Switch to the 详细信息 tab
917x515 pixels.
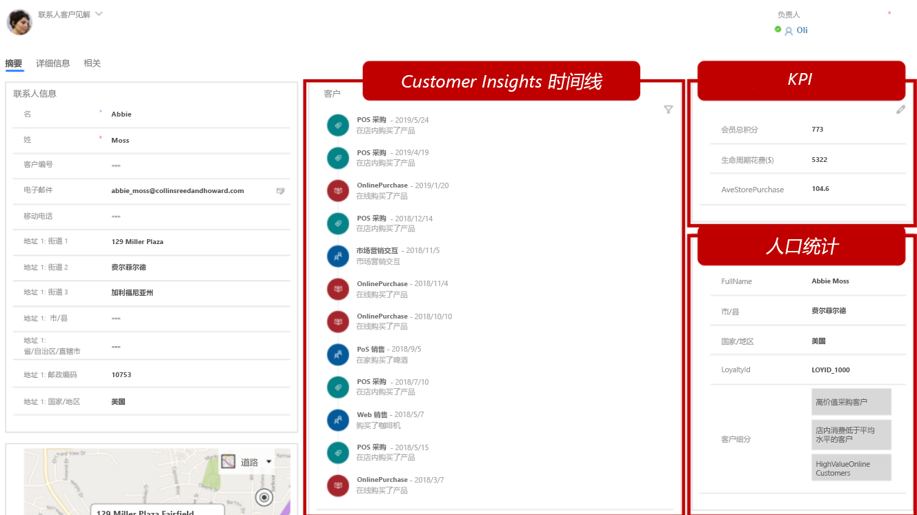coord(53,63)
